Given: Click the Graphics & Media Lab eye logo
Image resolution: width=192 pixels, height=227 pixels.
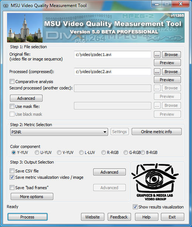Looking at the screenshot, I should (x=155, y=182).
